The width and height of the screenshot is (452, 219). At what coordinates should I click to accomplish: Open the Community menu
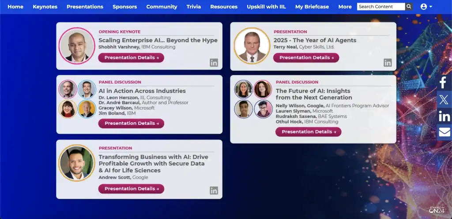[162, 7]
